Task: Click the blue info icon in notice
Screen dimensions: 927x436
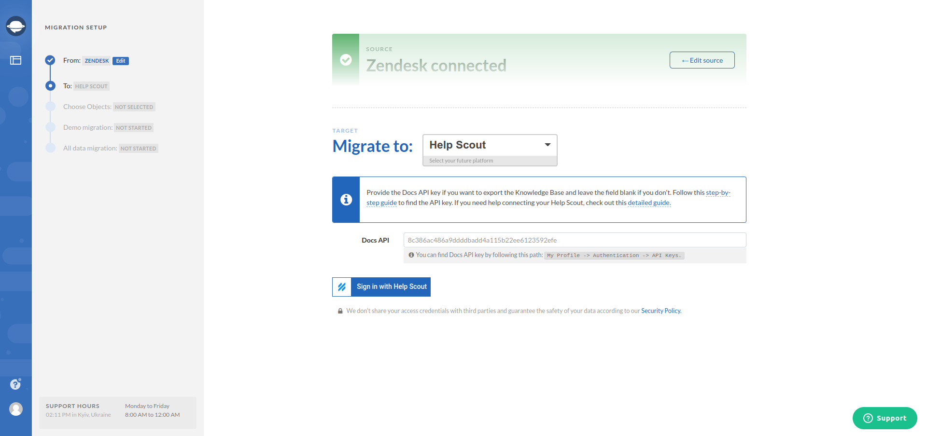Action: (346, 199)
